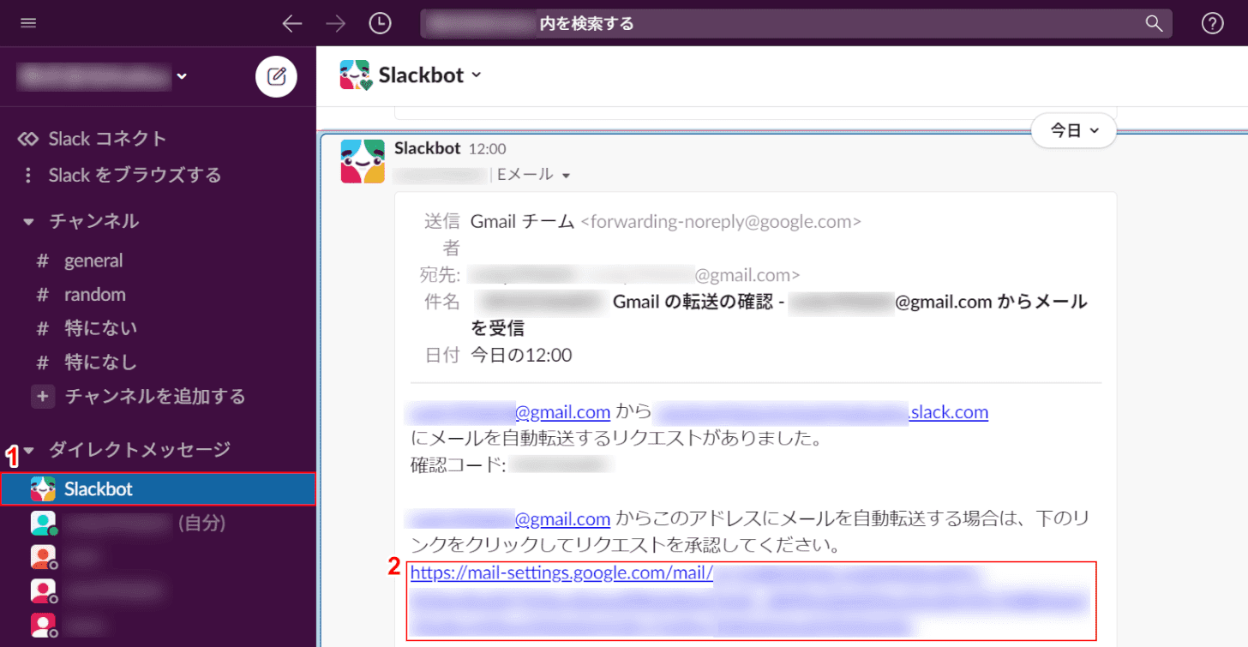The width and height of the screenshot is (1248, 647).
Task: Compose a new message with pencil icon
Action: click(276, 76)
